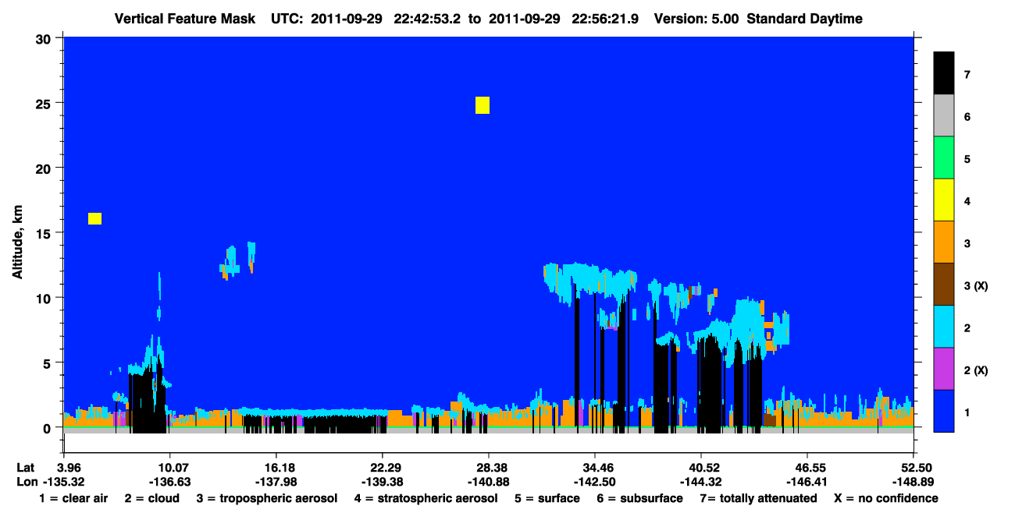Click the gray subsurface swatch labeled 6
Viewport: 1015px width, 520px height.
point(944,116)
